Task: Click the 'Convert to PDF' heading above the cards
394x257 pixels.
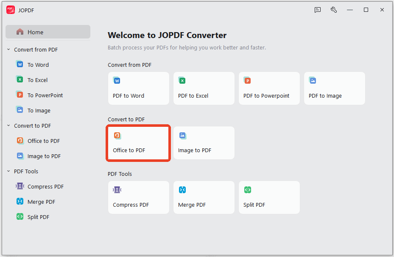Action: pyautogui.click(x=126, y=120)
